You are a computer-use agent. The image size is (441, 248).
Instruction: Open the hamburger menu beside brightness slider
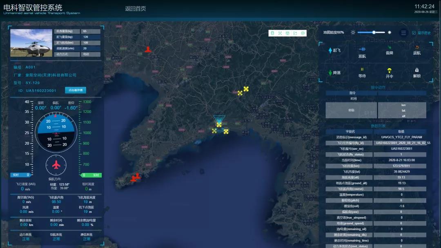click(403, 33)
